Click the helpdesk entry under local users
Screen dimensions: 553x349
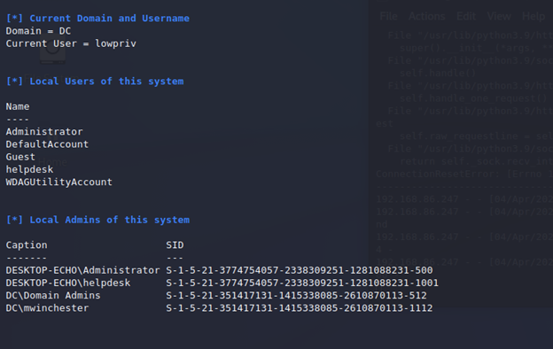point(29,169)
